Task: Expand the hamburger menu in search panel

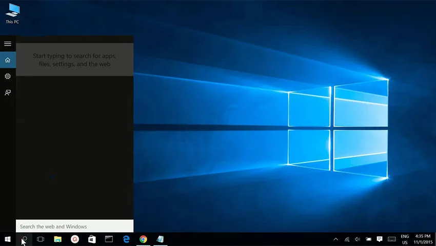Action: pyautogui.click(x=8, y=44)
